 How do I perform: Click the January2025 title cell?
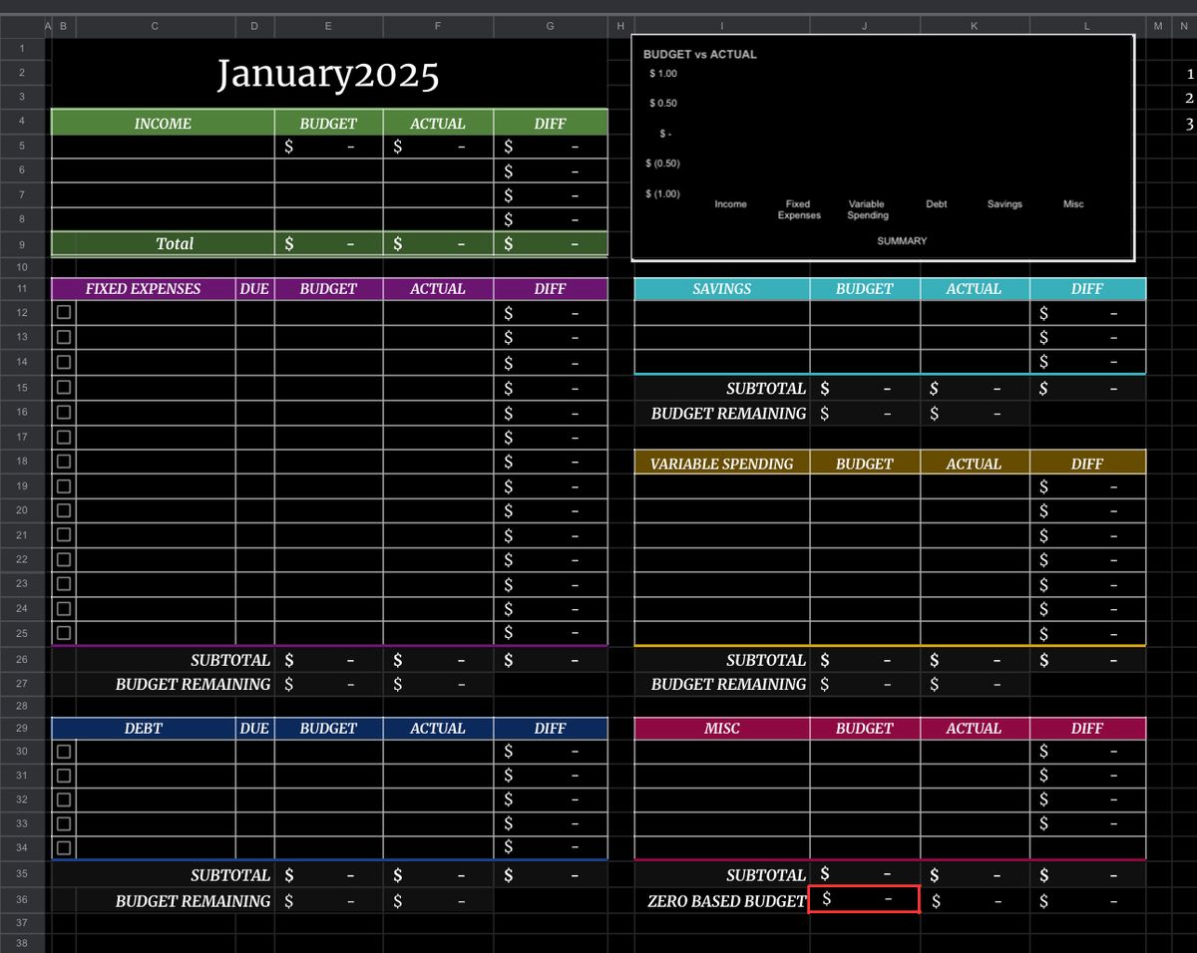tap(328, 75)
